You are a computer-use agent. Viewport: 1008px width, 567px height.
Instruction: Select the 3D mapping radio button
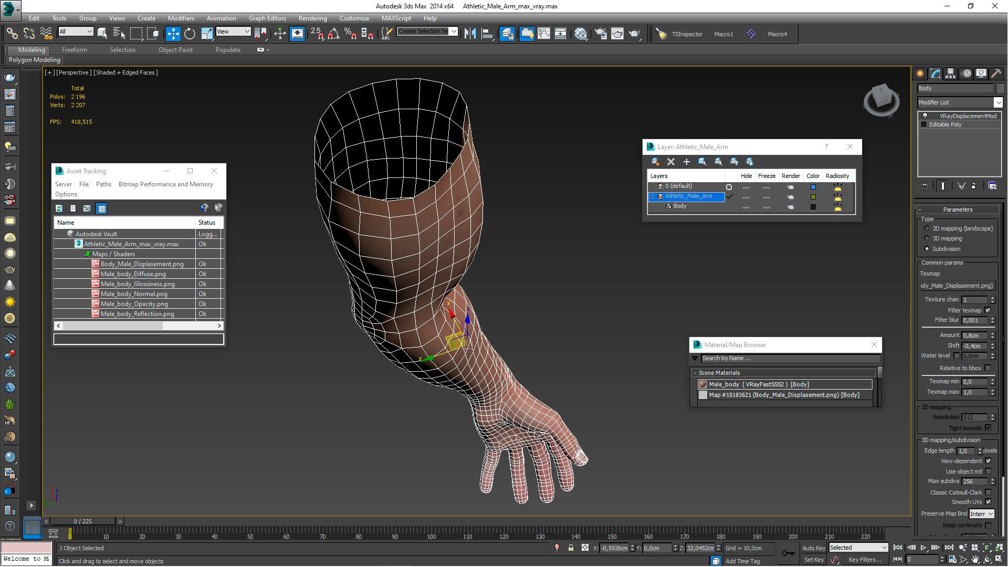click(927, 238)
